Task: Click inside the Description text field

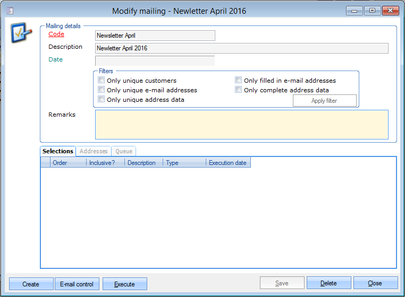Action: click(242, 48)
